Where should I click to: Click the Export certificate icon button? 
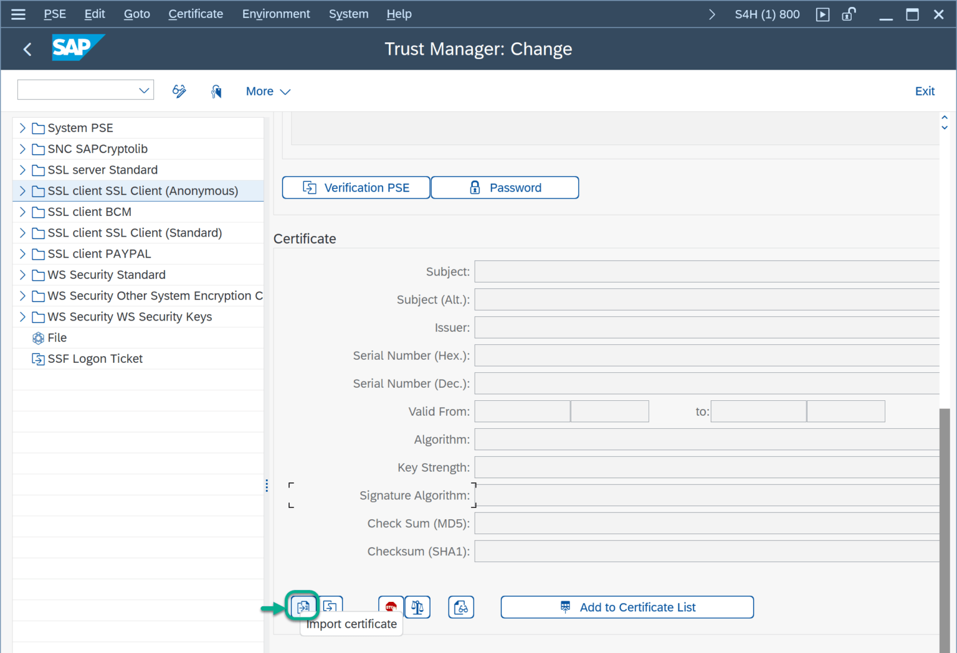click(330, 606)
